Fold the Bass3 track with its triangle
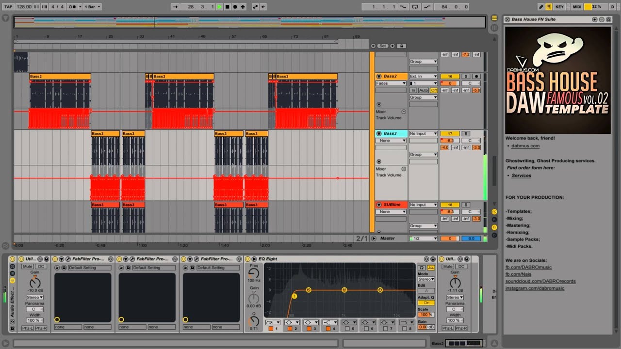621x349 pixels. point(379,133)
